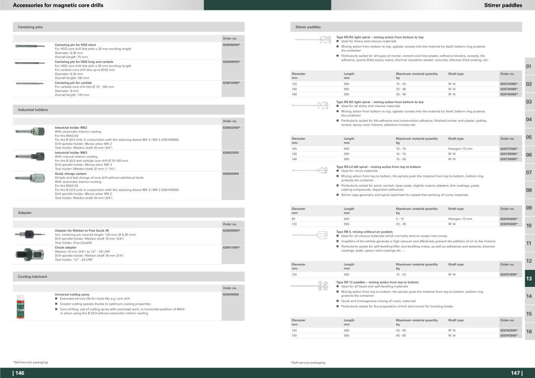Click the Industrial holders section header
The height and width of the screenshot is (378, 535).
129,110
